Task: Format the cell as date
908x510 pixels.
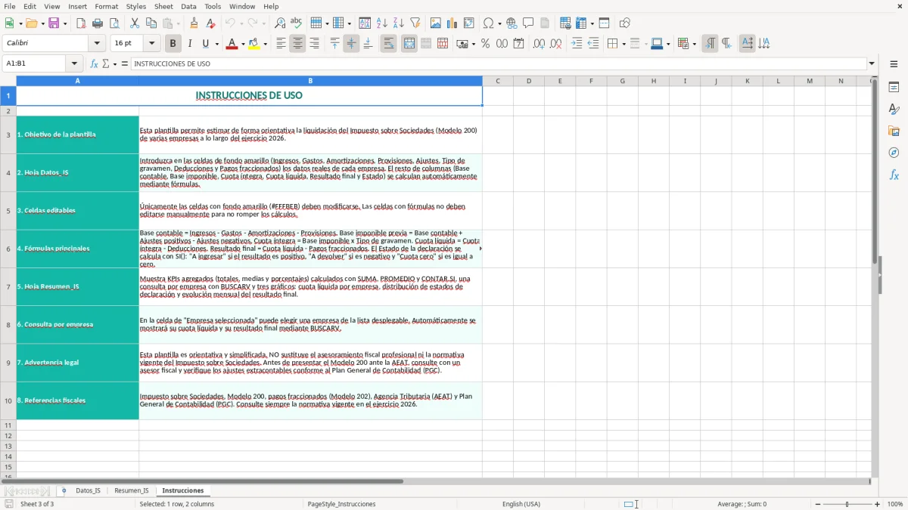Action: click(518, 44)
